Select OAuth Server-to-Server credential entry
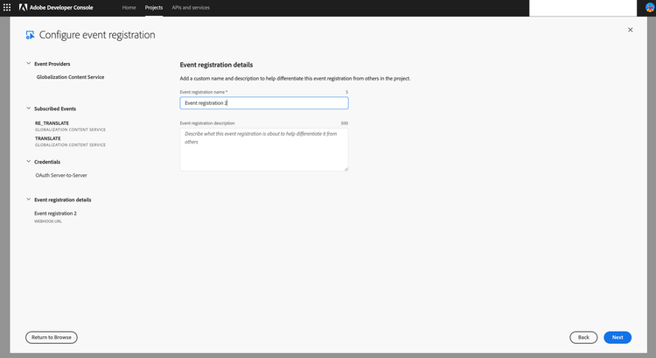The height and width of the screenshot is (358, 656). pyautogui.click(x=60, y=175)
